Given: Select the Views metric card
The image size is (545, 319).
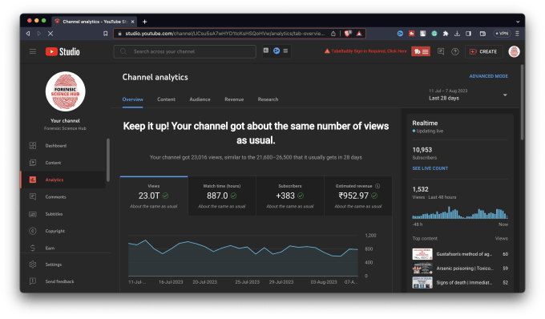Looking at the screenshot, I should pos(154,196).
